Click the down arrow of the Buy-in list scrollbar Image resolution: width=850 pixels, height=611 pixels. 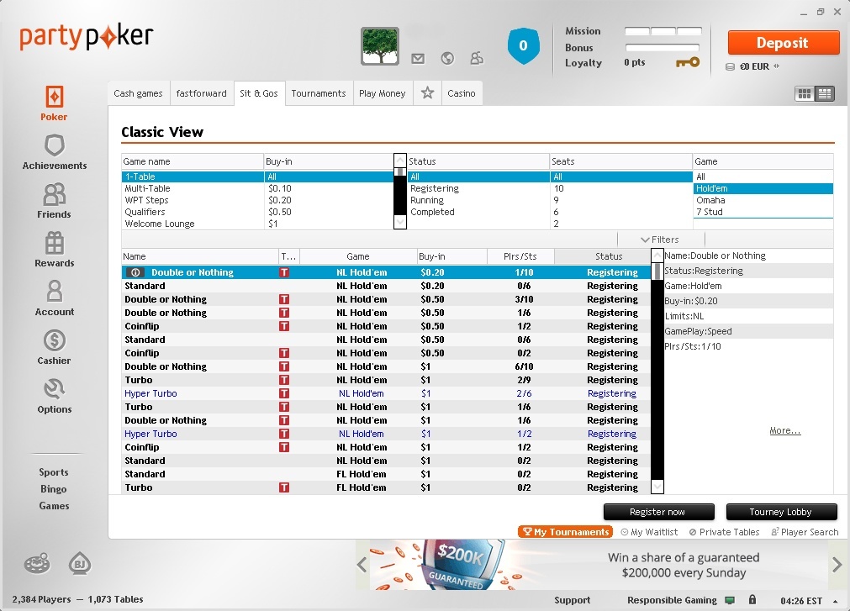[400, 222]
